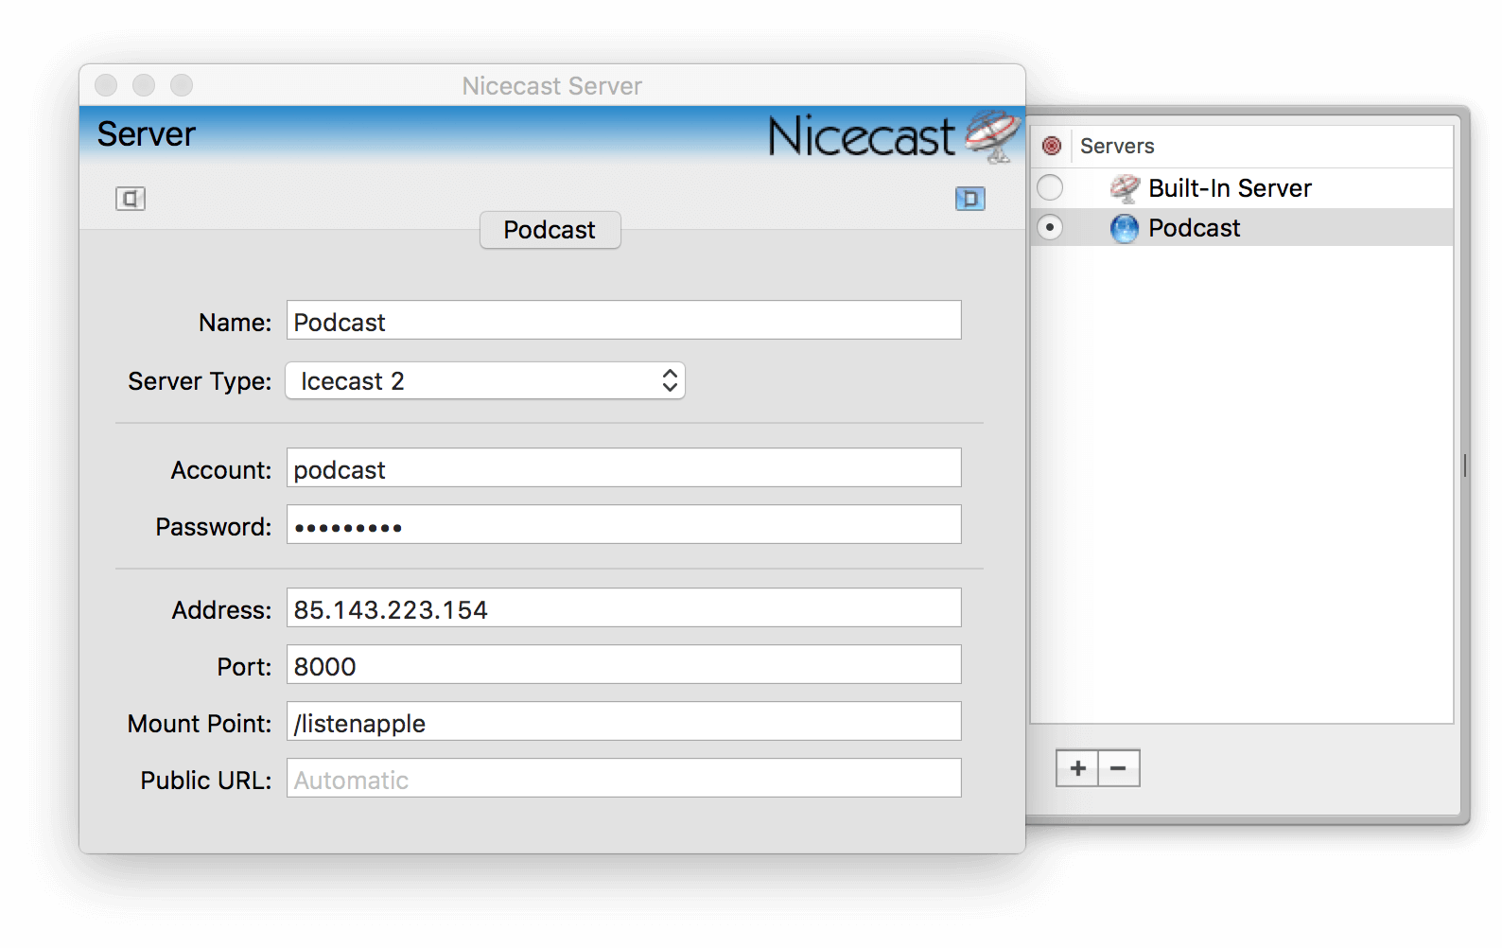Click the drawer resize handle on right edge
1502x948 pixels.
1464,465
